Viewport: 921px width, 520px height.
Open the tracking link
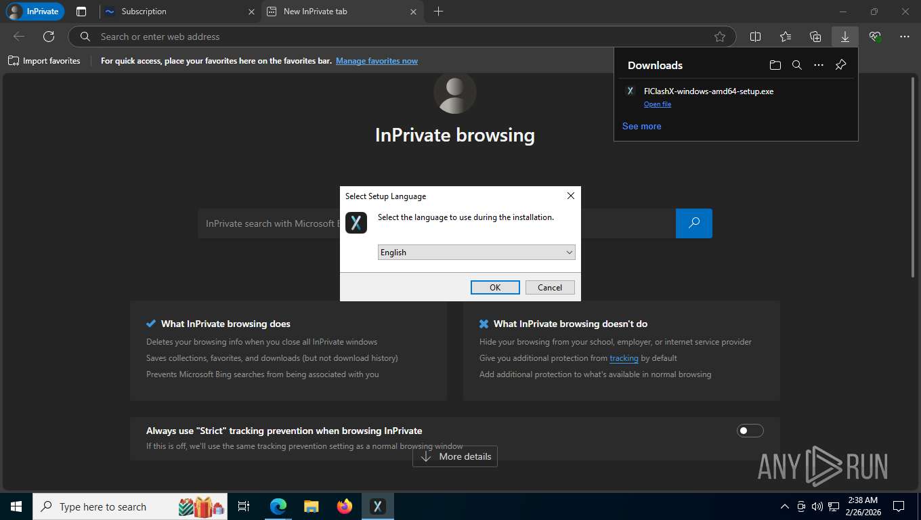624,358
